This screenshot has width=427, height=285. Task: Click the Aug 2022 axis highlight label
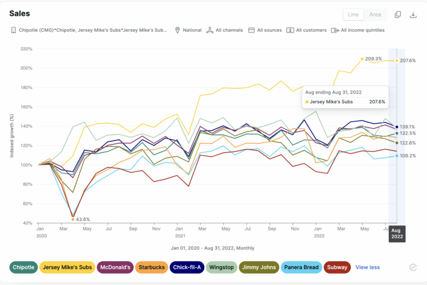click(x=397, y=234)
